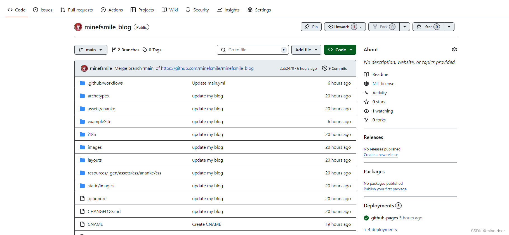
Task: Open the static/images folder
Action: (101, 186)
